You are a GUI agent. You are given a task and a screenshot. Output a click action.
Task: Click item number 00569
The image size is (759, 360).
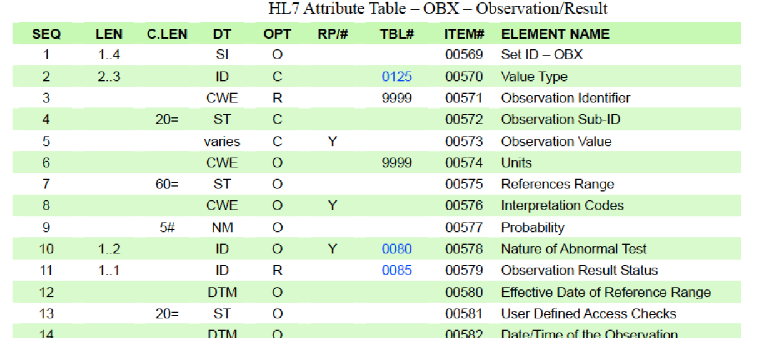pyautogui.click(x=464, y=55)
